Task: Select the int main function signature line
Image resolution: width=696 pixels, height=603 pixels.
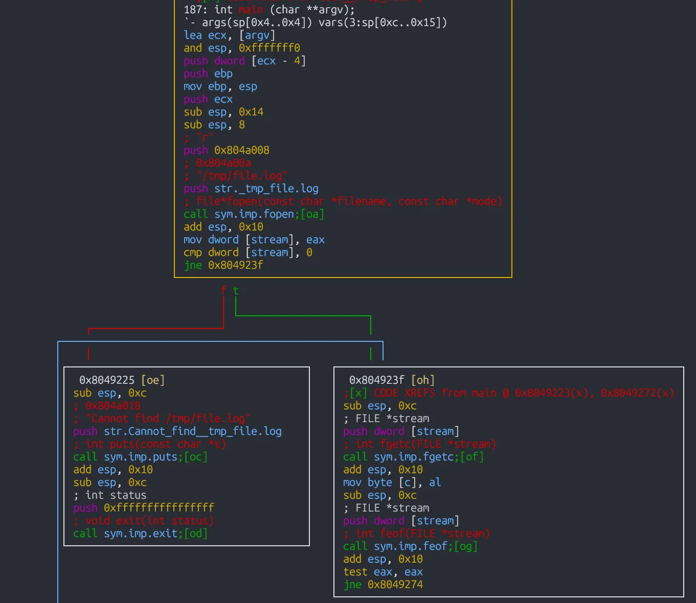Action: coord(269,10)
